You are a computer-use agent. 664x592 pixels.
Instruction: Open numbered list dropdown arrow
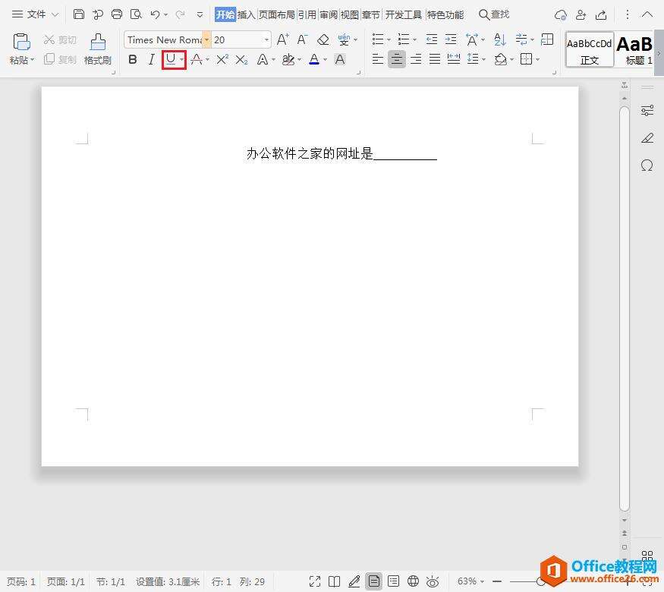[415, 39]
